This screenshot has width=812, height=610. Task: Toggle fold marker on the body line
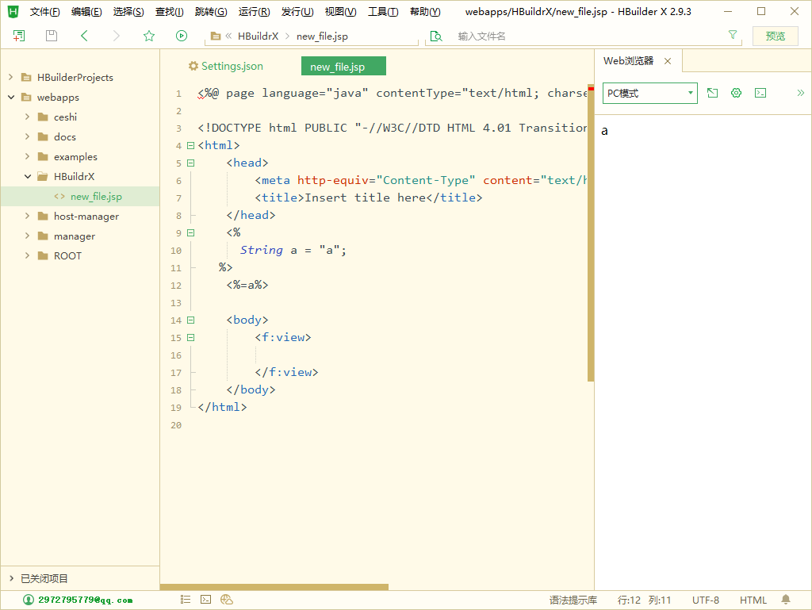[x=190, y=320]
